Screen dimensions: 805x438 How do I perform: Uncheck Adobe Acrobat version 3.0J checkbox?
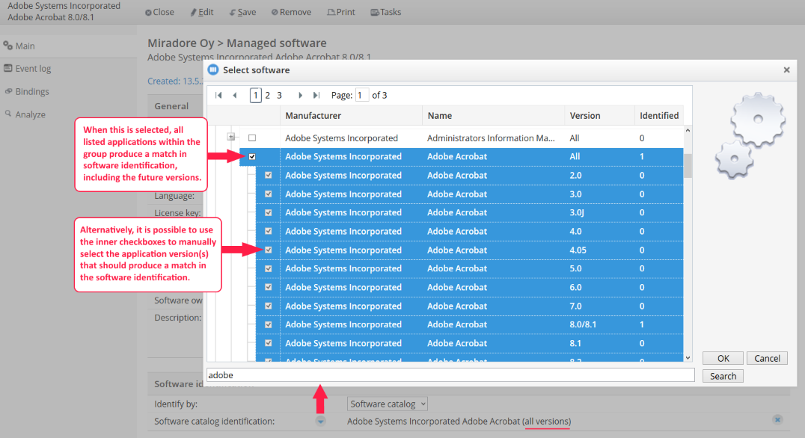[x=269, y=212]
